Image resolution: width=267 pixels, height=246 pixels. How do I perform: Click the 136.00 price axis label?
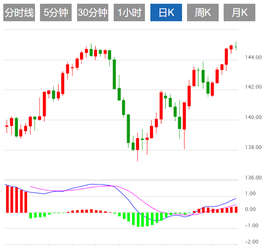(253, 178)
